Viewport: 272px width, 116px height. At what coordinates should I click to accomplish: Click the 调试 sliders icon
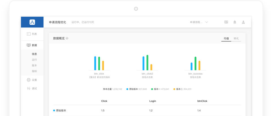coord(29,89)
